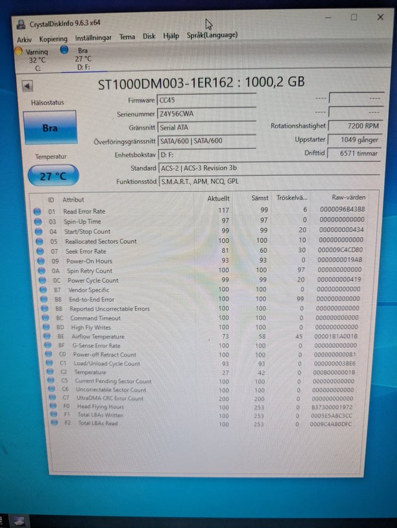Screen dimensions: 397x528
Task: Click the Gränssnitt field Serial ATA
Action: click(207, 128)
